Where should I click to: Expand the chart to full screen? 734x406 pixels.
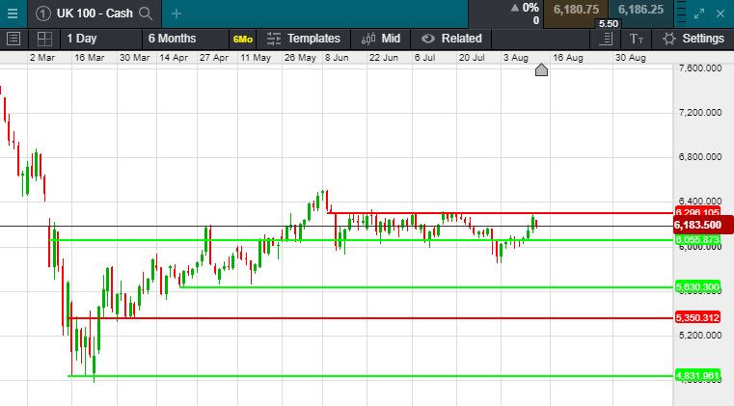click(699, 14)
